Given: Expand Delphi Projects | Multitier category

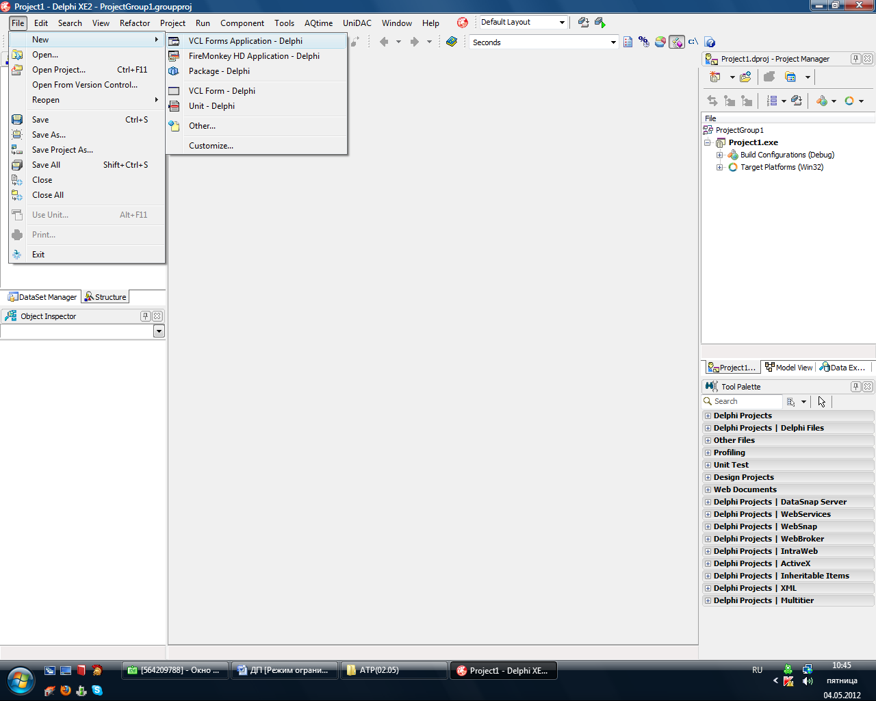Looking at the screenshot, I should (x=708, y=600).
